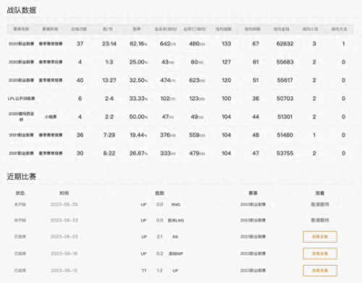Click matches played value 40
Screen dimensions: 362x283
[x=80, y=80]
